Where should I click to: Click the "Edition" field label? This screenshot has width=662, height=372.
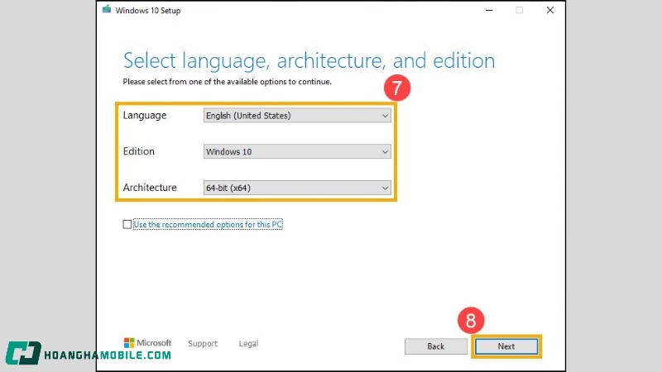[138, 151]
